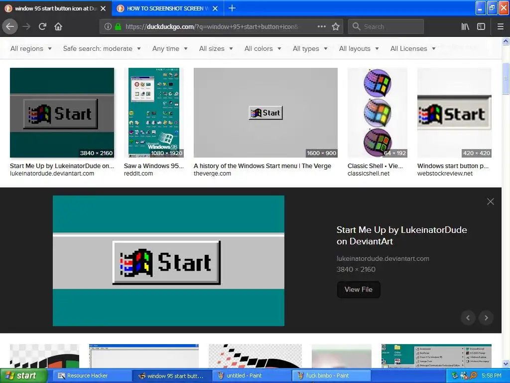Screen dimensions: 510x383
Task: Show the previous image in detail panel
Action: [x=468, y=318]
